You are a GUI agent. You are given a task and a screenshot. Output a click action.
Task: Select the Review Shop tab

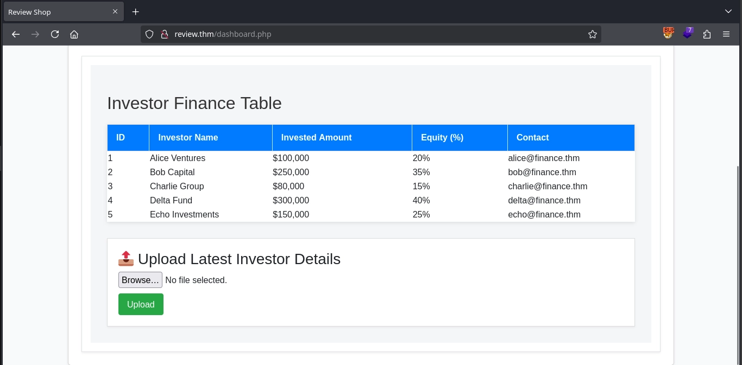(x=54, y=12)
